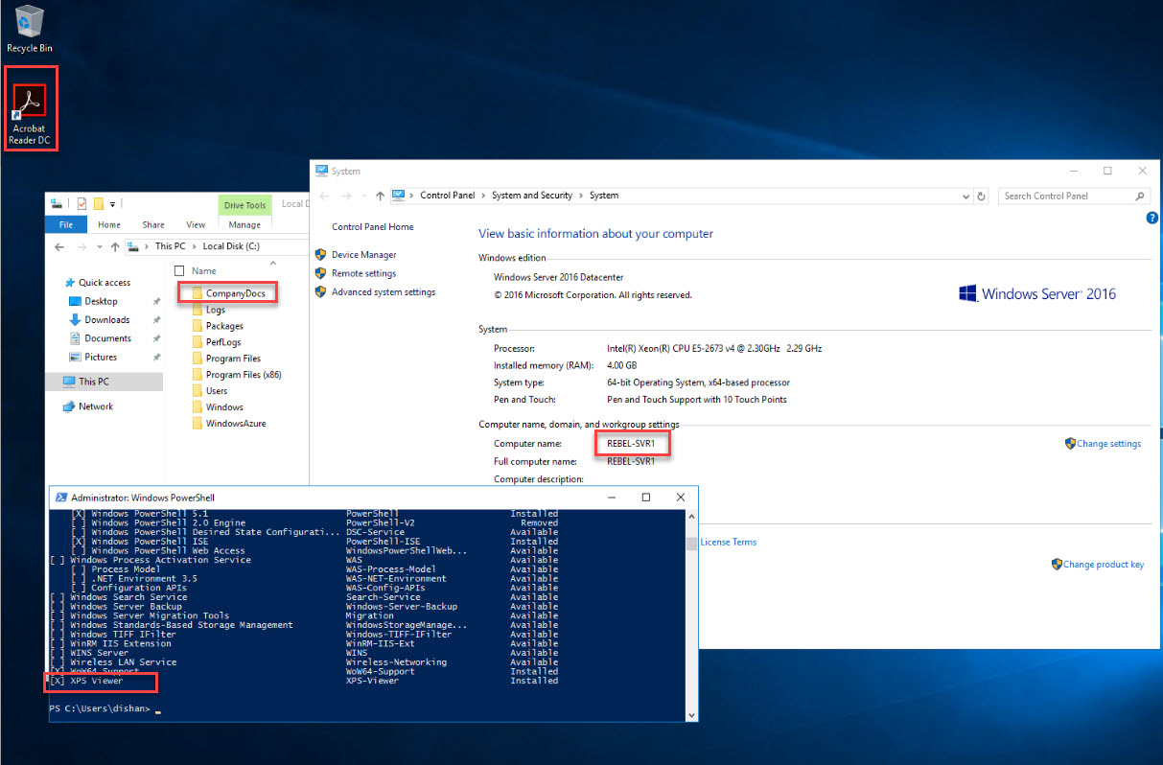Image resolution: width=1163 pixels, height=765 pixels.
Task: Sort files by the Name column header
Action: tap(203, 271)
